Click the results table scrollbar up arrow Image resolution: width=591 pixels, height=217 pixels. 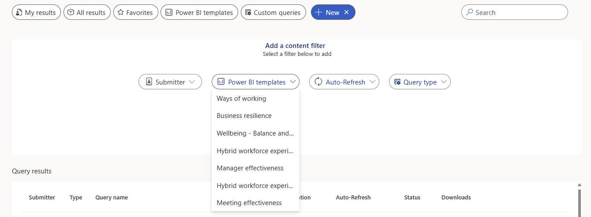click(x=580, y=185)
